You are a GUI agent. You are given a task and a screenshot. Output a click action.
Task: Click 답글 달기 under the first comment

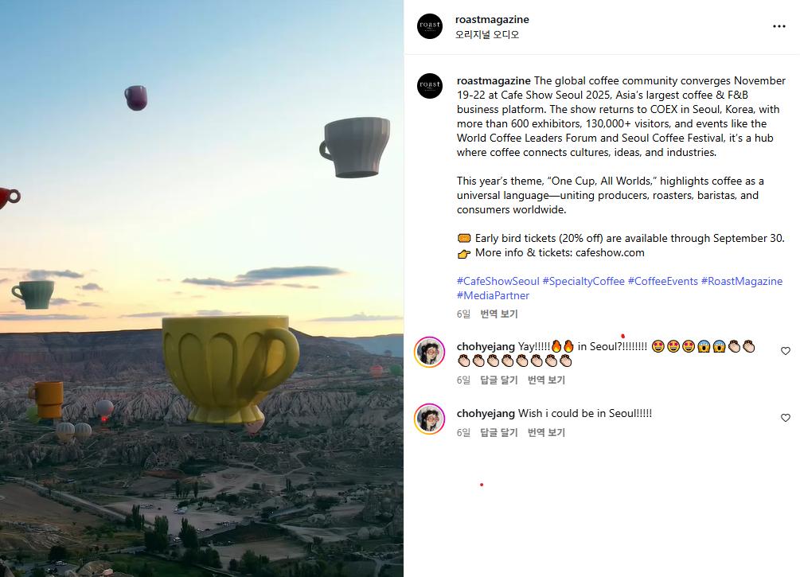[499, 380]
